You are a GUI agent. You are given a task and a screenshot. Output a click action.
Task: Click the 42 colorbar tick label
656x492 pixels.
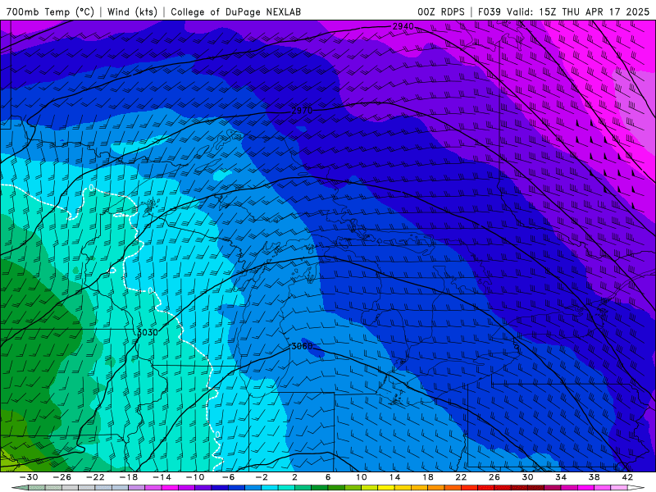[x=627, y=477]
